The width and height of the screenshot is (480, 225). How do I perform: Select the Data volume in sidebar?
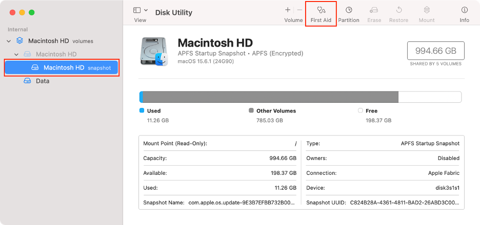tap(61, 81)
